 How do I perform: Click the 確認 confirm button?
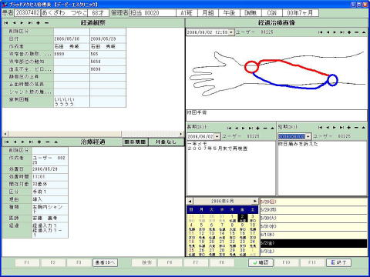261,262
